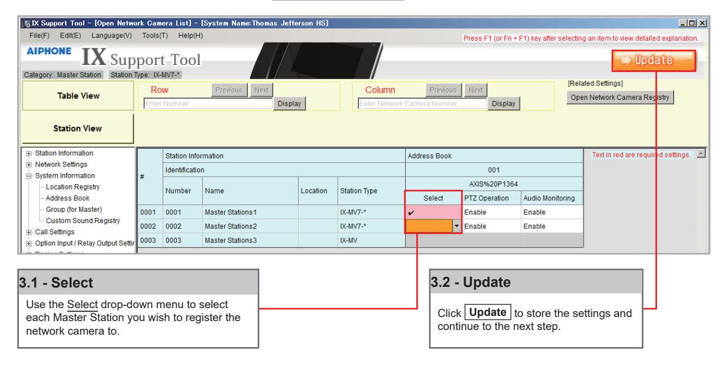Viewport: 725px width, 366px height.
Task: Click the Select column header
Action: click(x=433, y=197)
